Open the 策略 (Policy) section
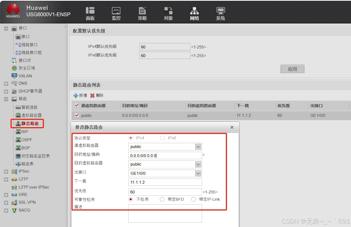 (x=142, y=14)
